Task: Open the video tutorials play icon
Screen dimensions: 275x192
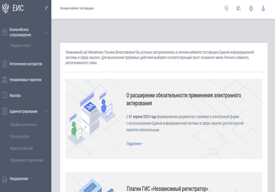Action: (226, 9)
